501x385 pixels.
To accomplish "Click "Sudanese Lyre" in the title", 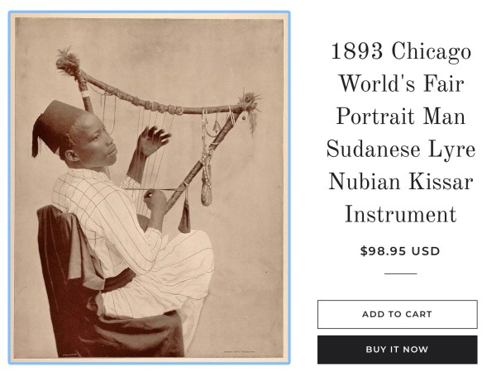I will point(400,150).
